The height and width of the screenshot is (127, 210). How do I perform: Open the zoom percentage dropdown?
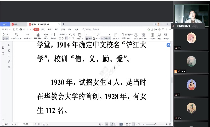63,34
